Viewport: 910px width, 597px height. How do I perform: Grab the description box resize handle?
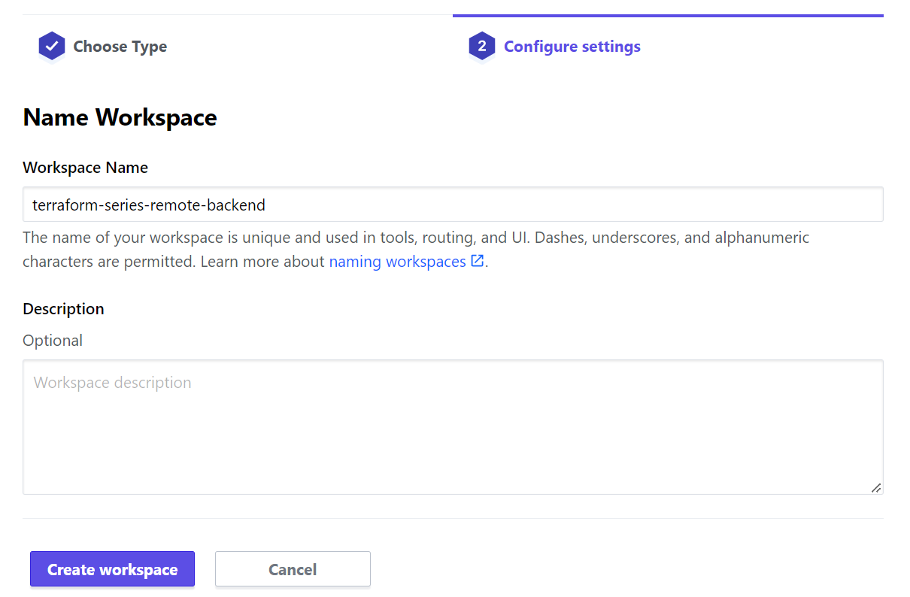[875, 487]
